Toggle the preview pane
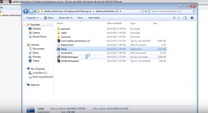Image resolution: width=208 pixels, height=113 pixels. click(x=185, y=18)
